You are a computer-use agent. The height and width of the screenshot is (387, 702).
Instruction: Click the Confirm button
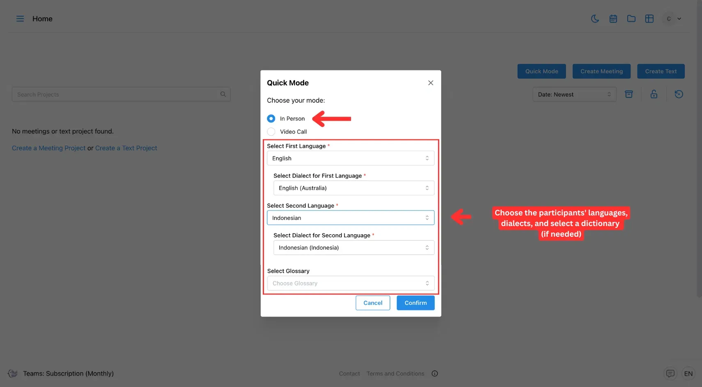415,303
